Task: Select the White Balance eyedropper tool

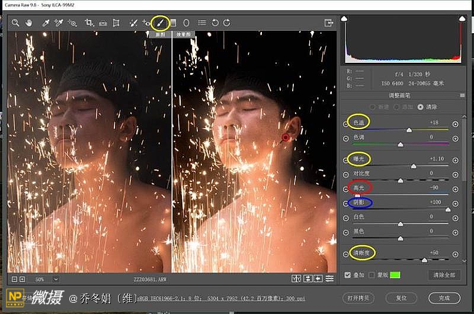Action: [46, 23]
